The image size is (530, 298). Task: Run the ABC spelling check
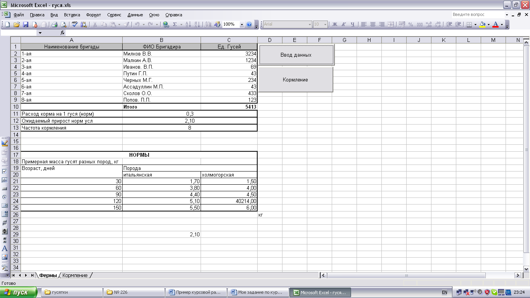75,24
